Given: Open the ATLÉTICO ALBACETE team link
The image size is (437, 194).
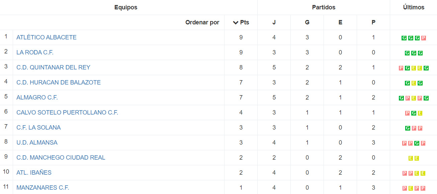Looking at the screenshot, I should [47, 37].
